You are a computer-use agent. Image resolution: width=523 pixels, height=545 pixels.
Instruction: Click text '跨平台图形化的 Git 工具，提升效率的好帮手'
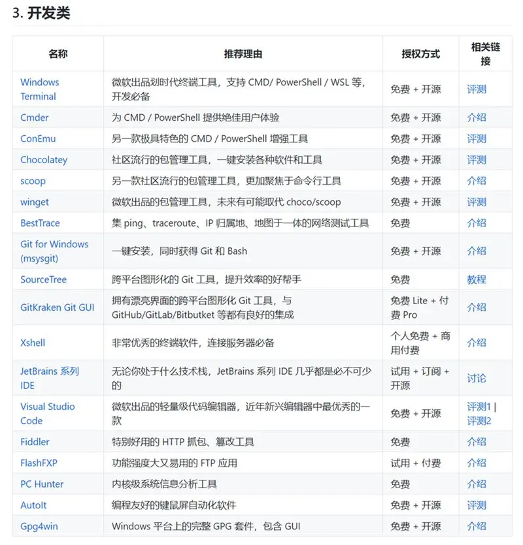tap(207, 279)
